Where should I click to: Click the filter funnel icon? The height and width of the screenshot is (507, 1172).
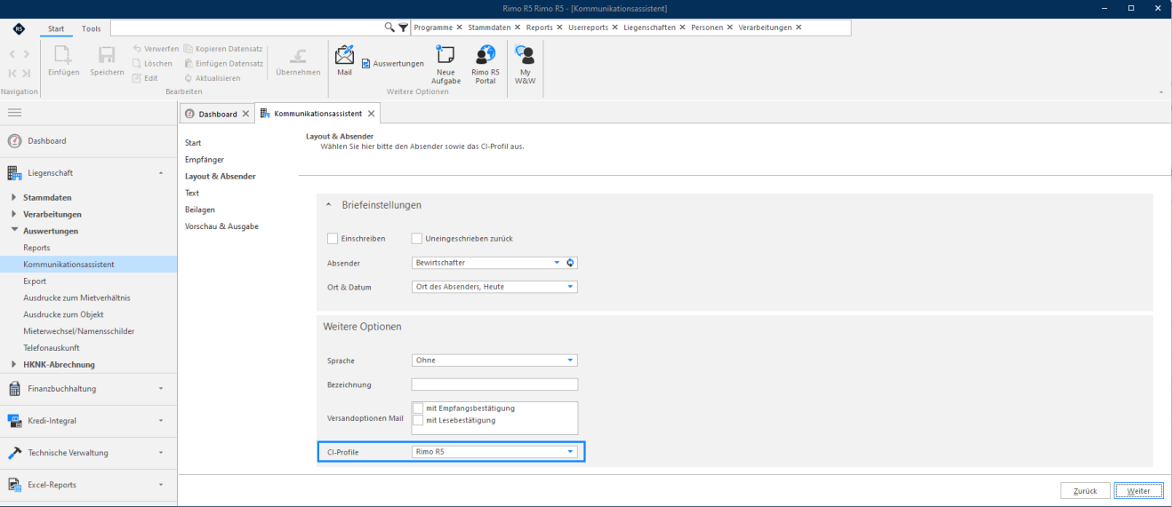coord(403,28)
